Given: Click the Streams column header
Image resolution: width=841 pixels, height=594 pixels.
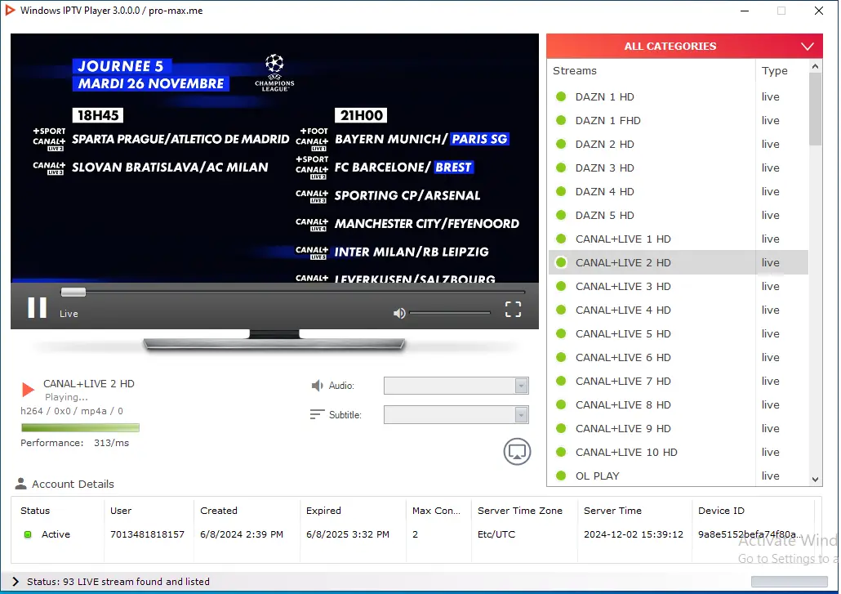Looking at the screenshot, I should click(651, 71).
